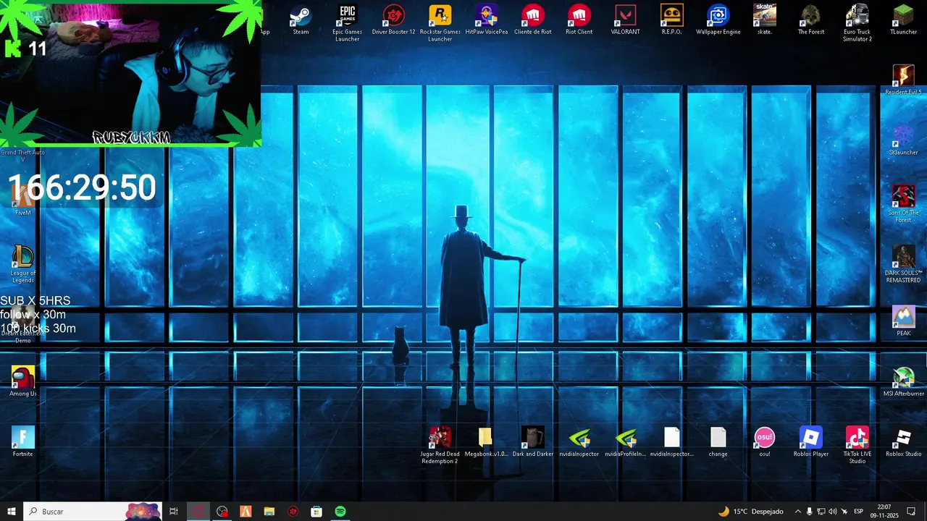Select DARK SOULS REMASTERED desktop icon

click(904, 264)
